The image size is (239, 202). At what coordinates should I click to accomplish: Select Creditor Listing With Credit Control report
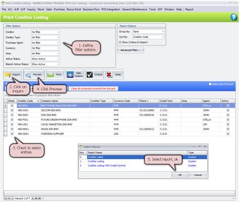(x=106, y=166)
